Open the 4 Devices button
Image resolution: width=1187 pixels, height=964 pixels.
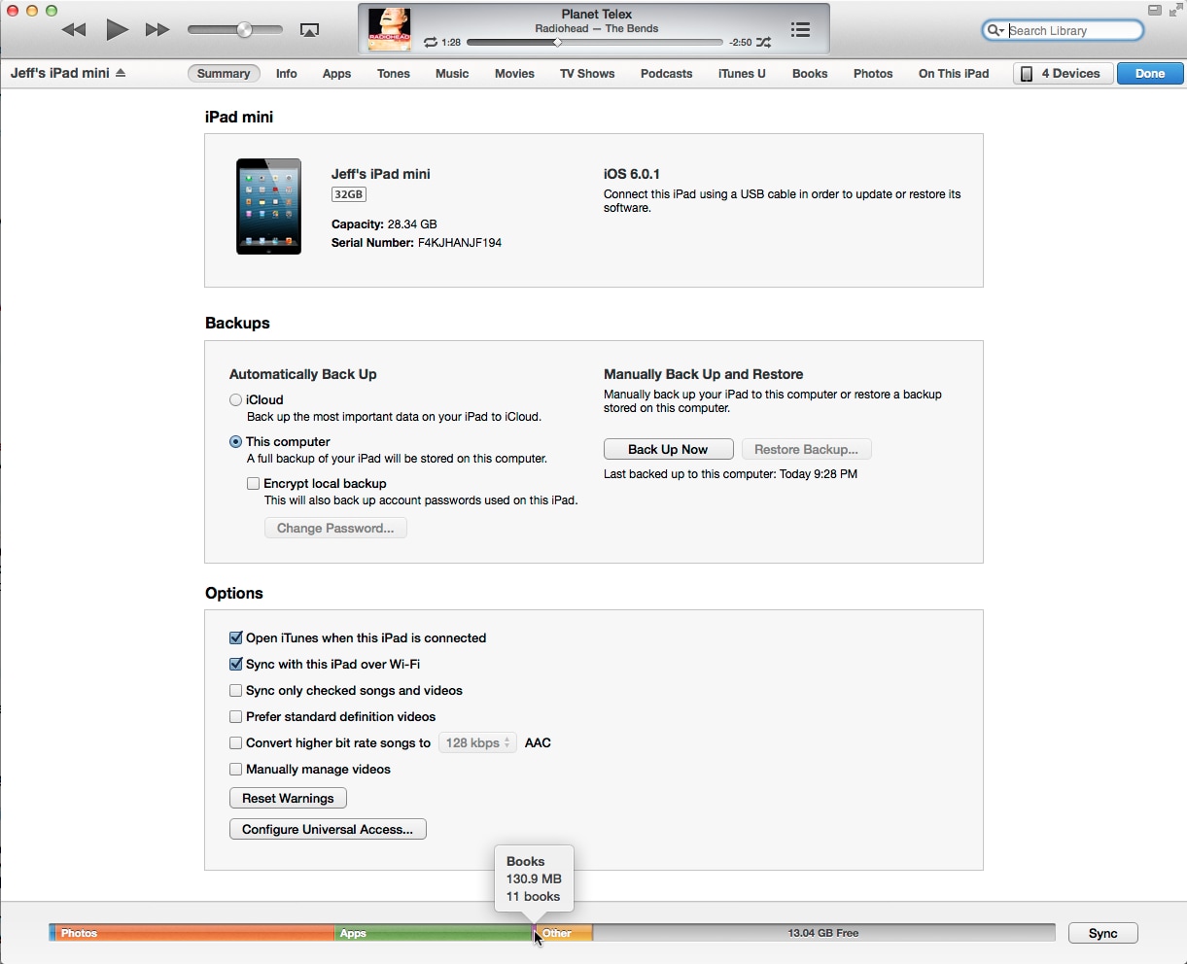point(1064,74)
